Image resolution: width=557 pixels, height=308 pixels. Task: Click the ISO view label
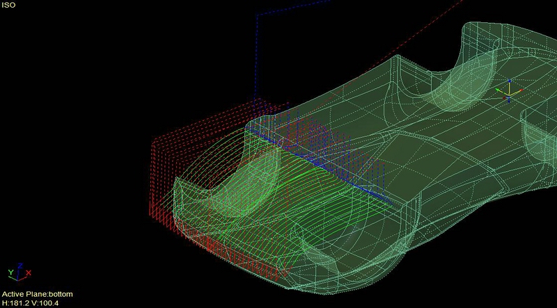point(8,5)
